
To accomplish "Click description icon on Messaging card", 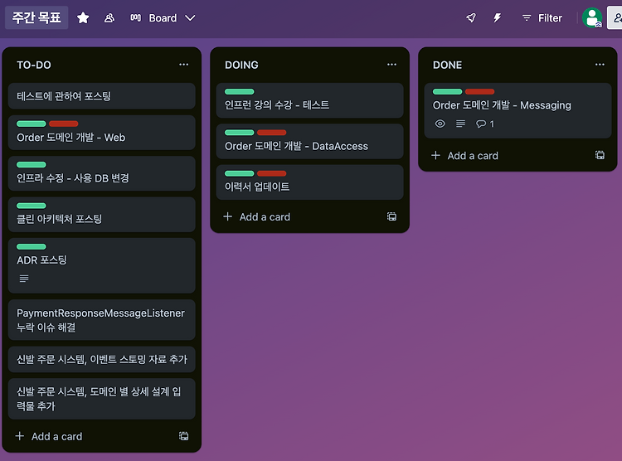I will (460, 124).
